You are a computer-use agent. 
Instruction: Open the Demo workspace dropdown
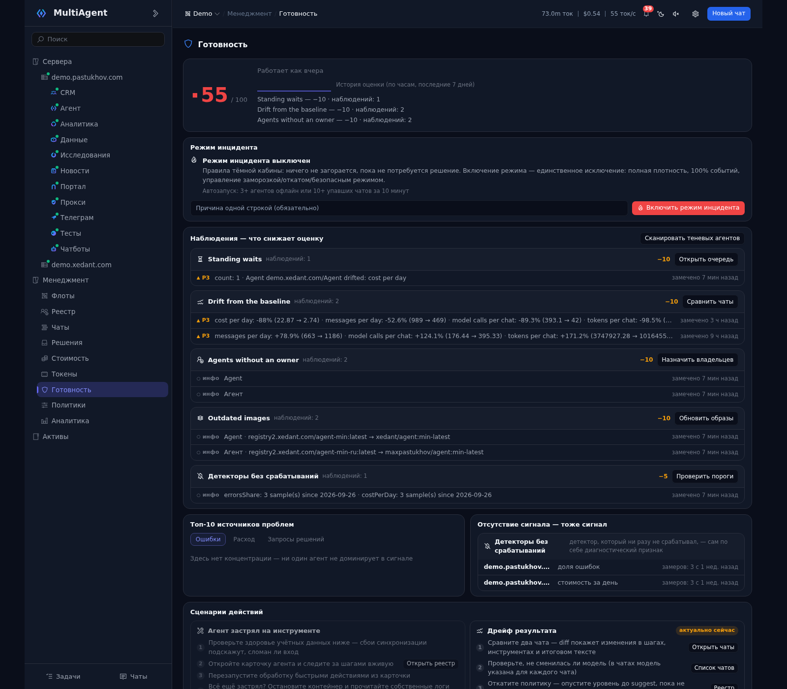click(202, 14)
